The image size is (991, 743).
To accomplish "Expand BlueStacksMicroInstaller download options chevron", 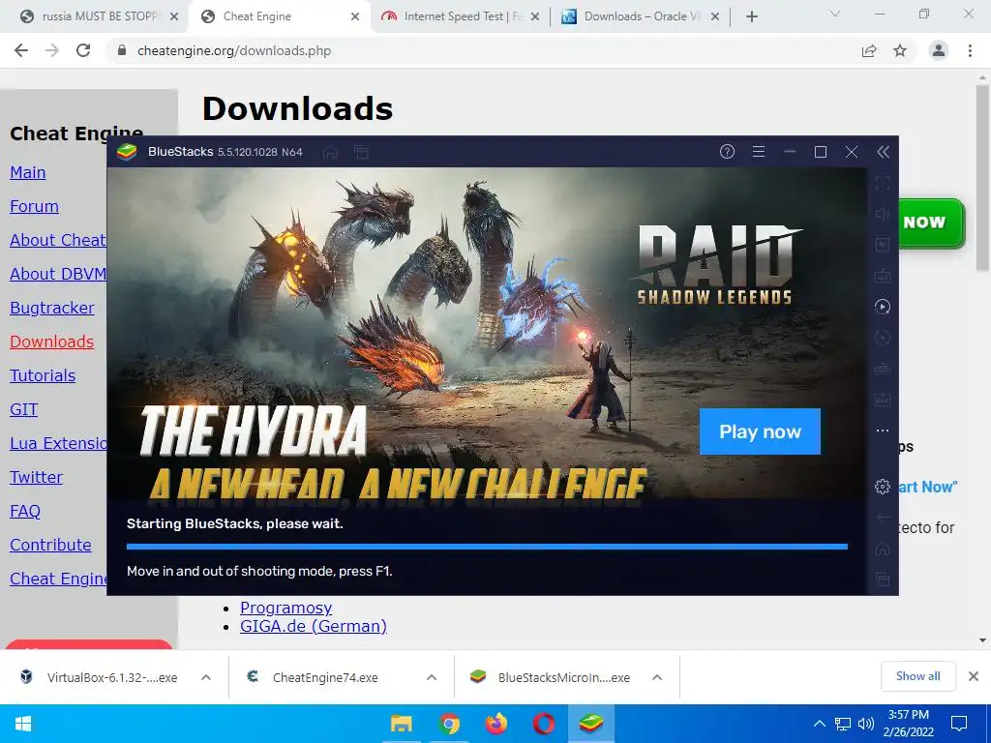I will click(x=657, y=677).
